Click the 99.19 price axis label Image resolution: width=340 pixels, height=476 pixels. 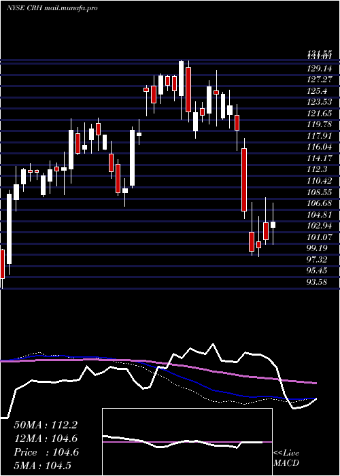tap(317, 248)
